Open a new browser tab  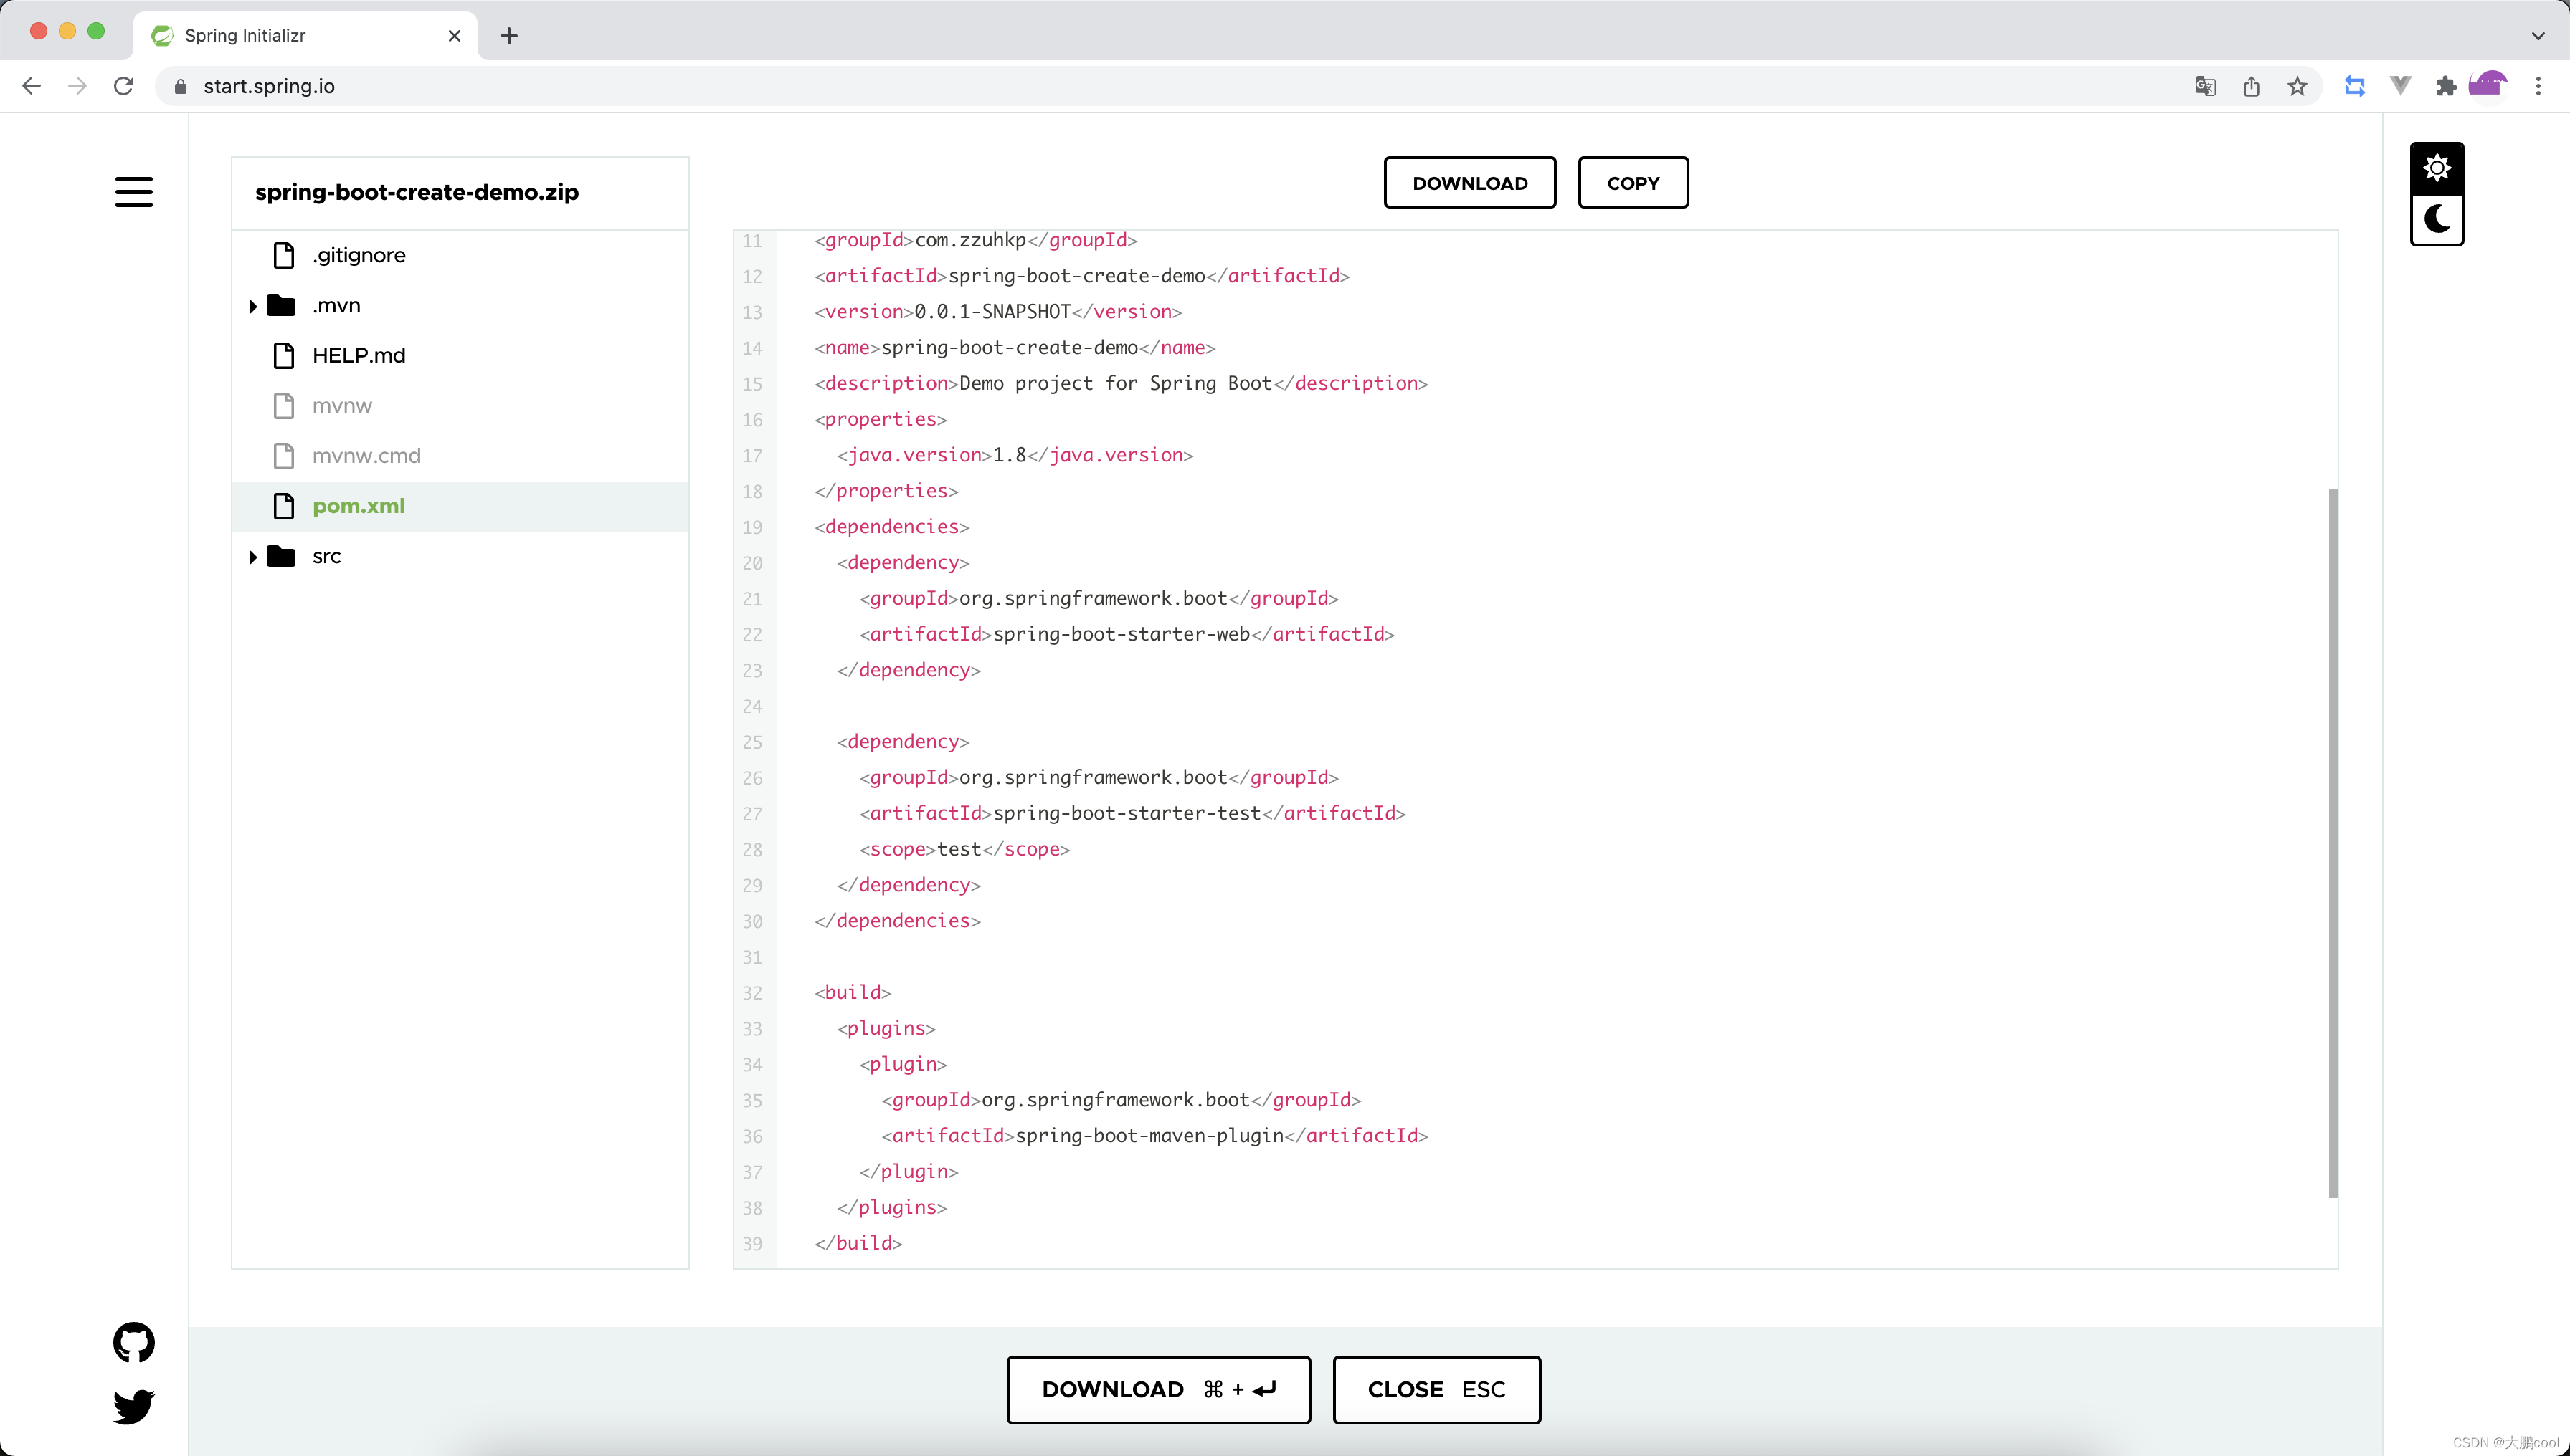pos(508,35)
